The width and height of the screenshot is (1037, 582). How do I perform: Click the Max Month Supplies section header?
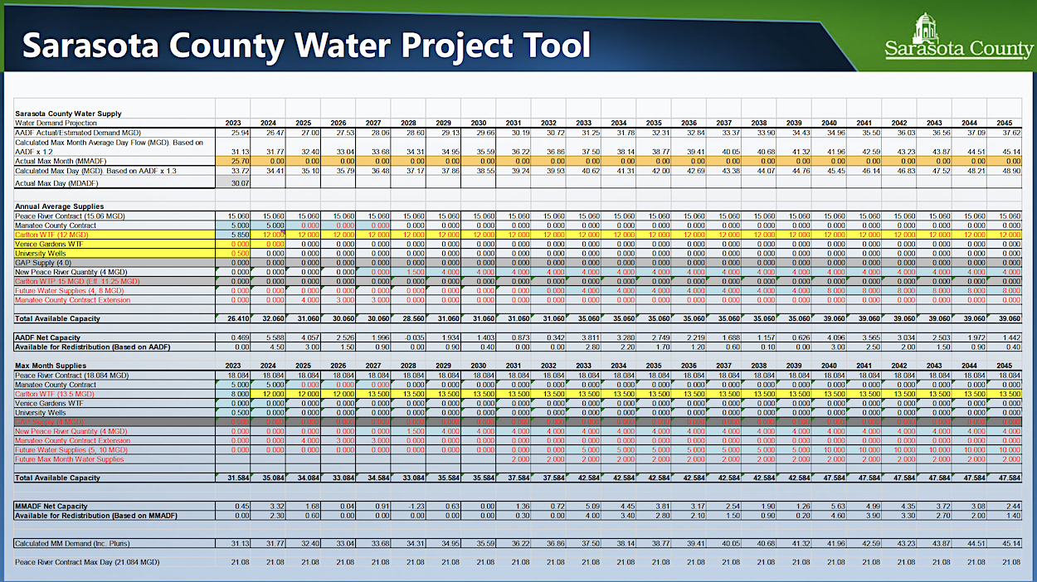tap(51, 366)
